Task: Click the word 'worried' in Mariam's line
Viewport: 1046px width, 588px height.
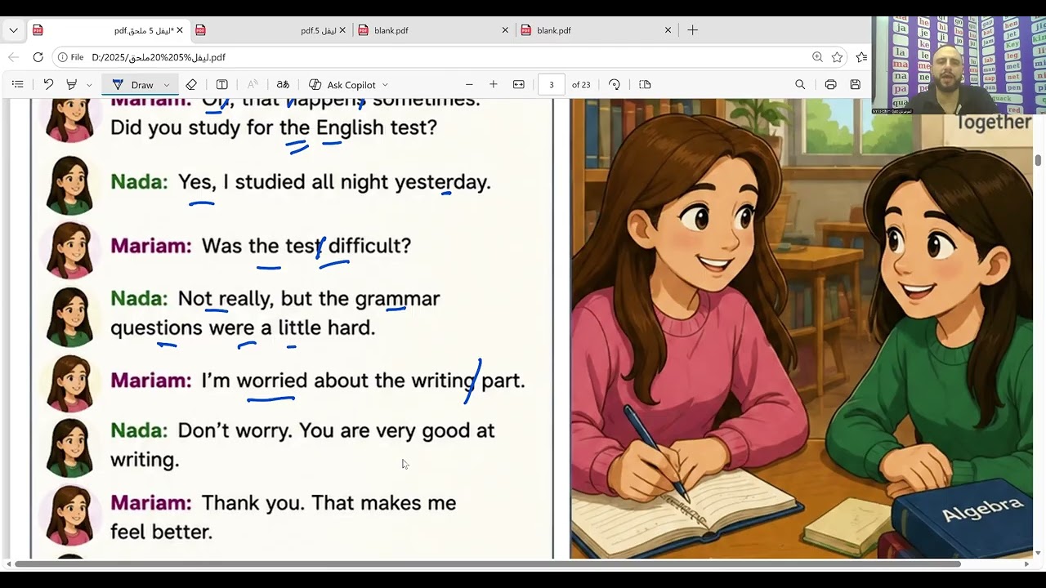Action: [x=272, y=381]
